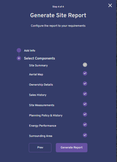Click the Add Info step circle
This screenshot has height=162, width=117.
[19, 50]
